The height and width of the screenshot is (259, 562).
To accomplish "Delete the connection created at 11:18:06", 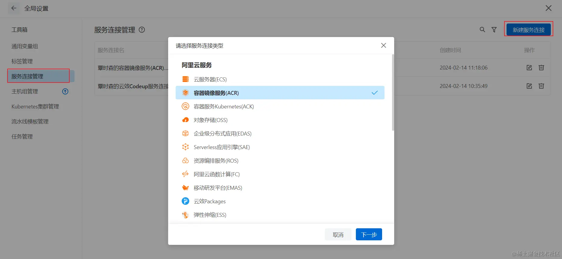I will point(541,67).
